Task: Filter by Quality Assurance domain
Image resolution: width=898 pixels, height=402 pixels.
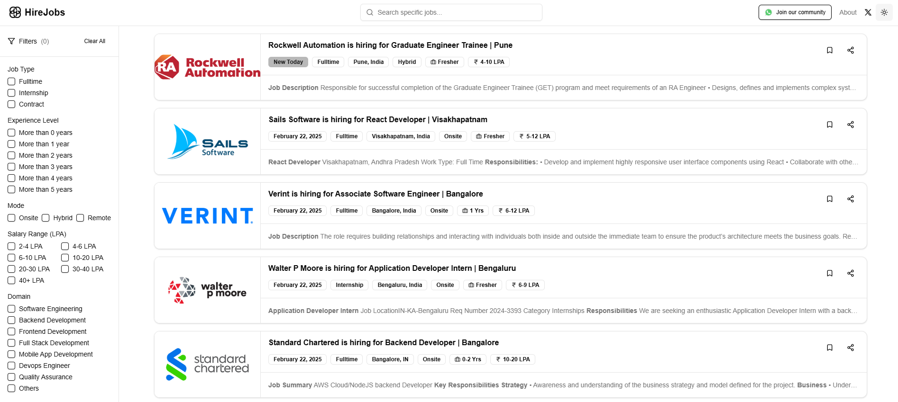Action: click(x=11, y=377)
